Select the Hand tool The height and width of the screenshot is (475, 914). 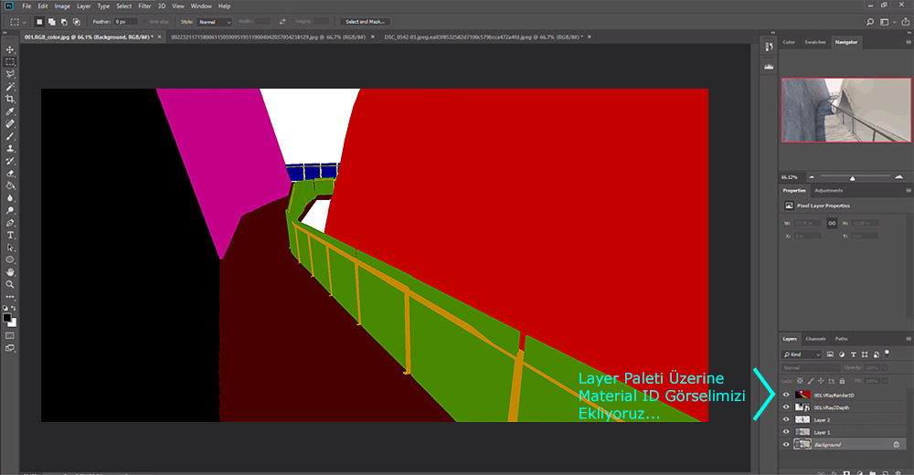[10, 272]
